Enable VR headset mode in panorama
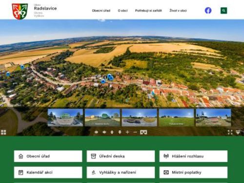The height and width of the screenshot is (183, 244). [143, 132]
